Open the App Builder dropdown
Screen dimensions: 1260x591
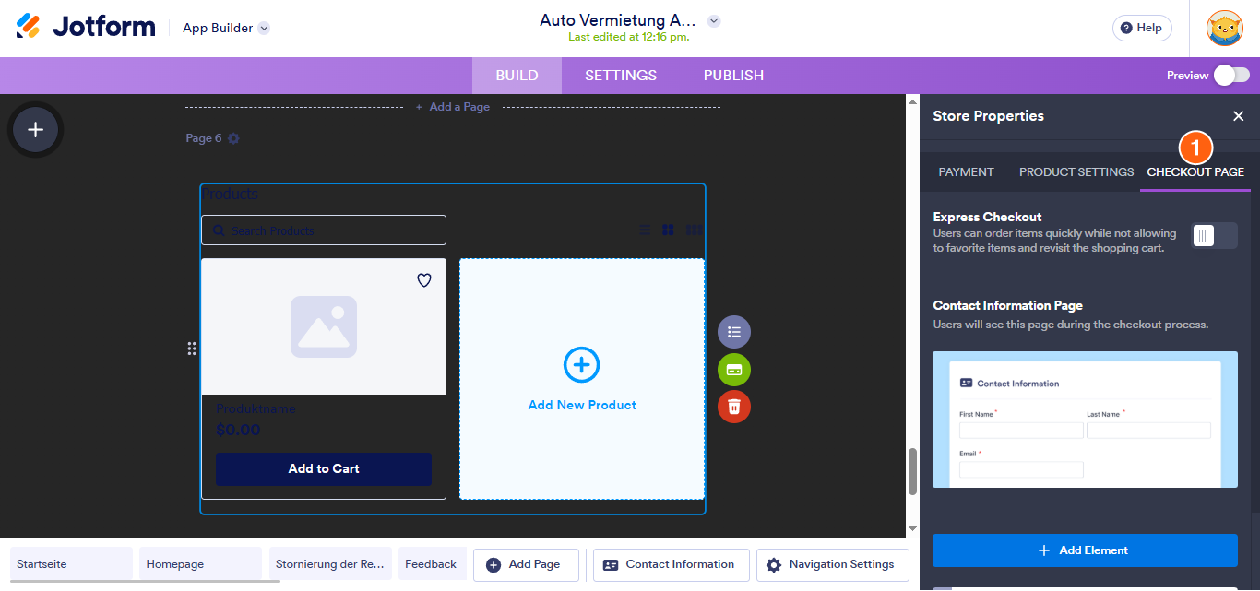pos(265,28)
